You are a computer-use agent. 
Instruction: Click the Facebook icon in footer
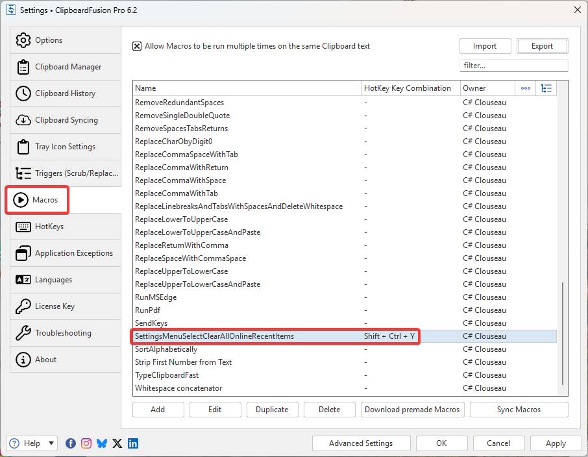(71, 443)
